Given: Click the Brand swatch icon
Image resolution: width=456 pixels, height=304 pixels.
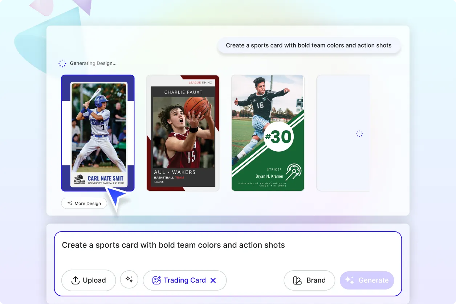Looking at the screenshot, I should coord(297,280).
